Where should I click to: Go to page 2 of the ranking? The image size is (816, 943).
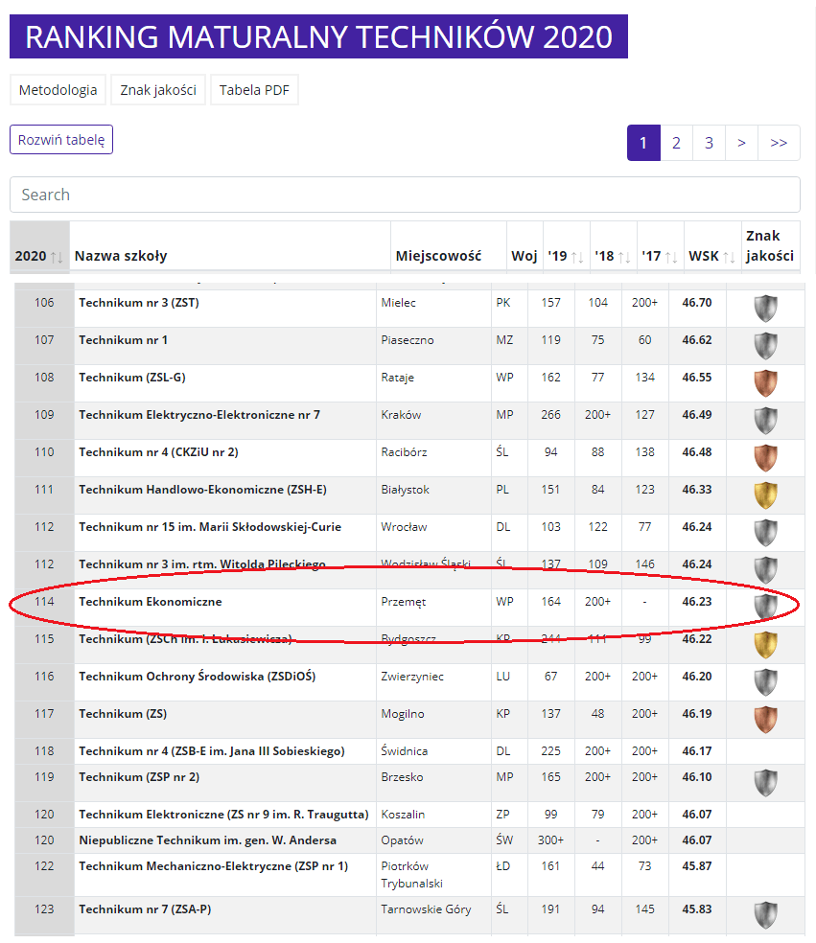(676, 143)
